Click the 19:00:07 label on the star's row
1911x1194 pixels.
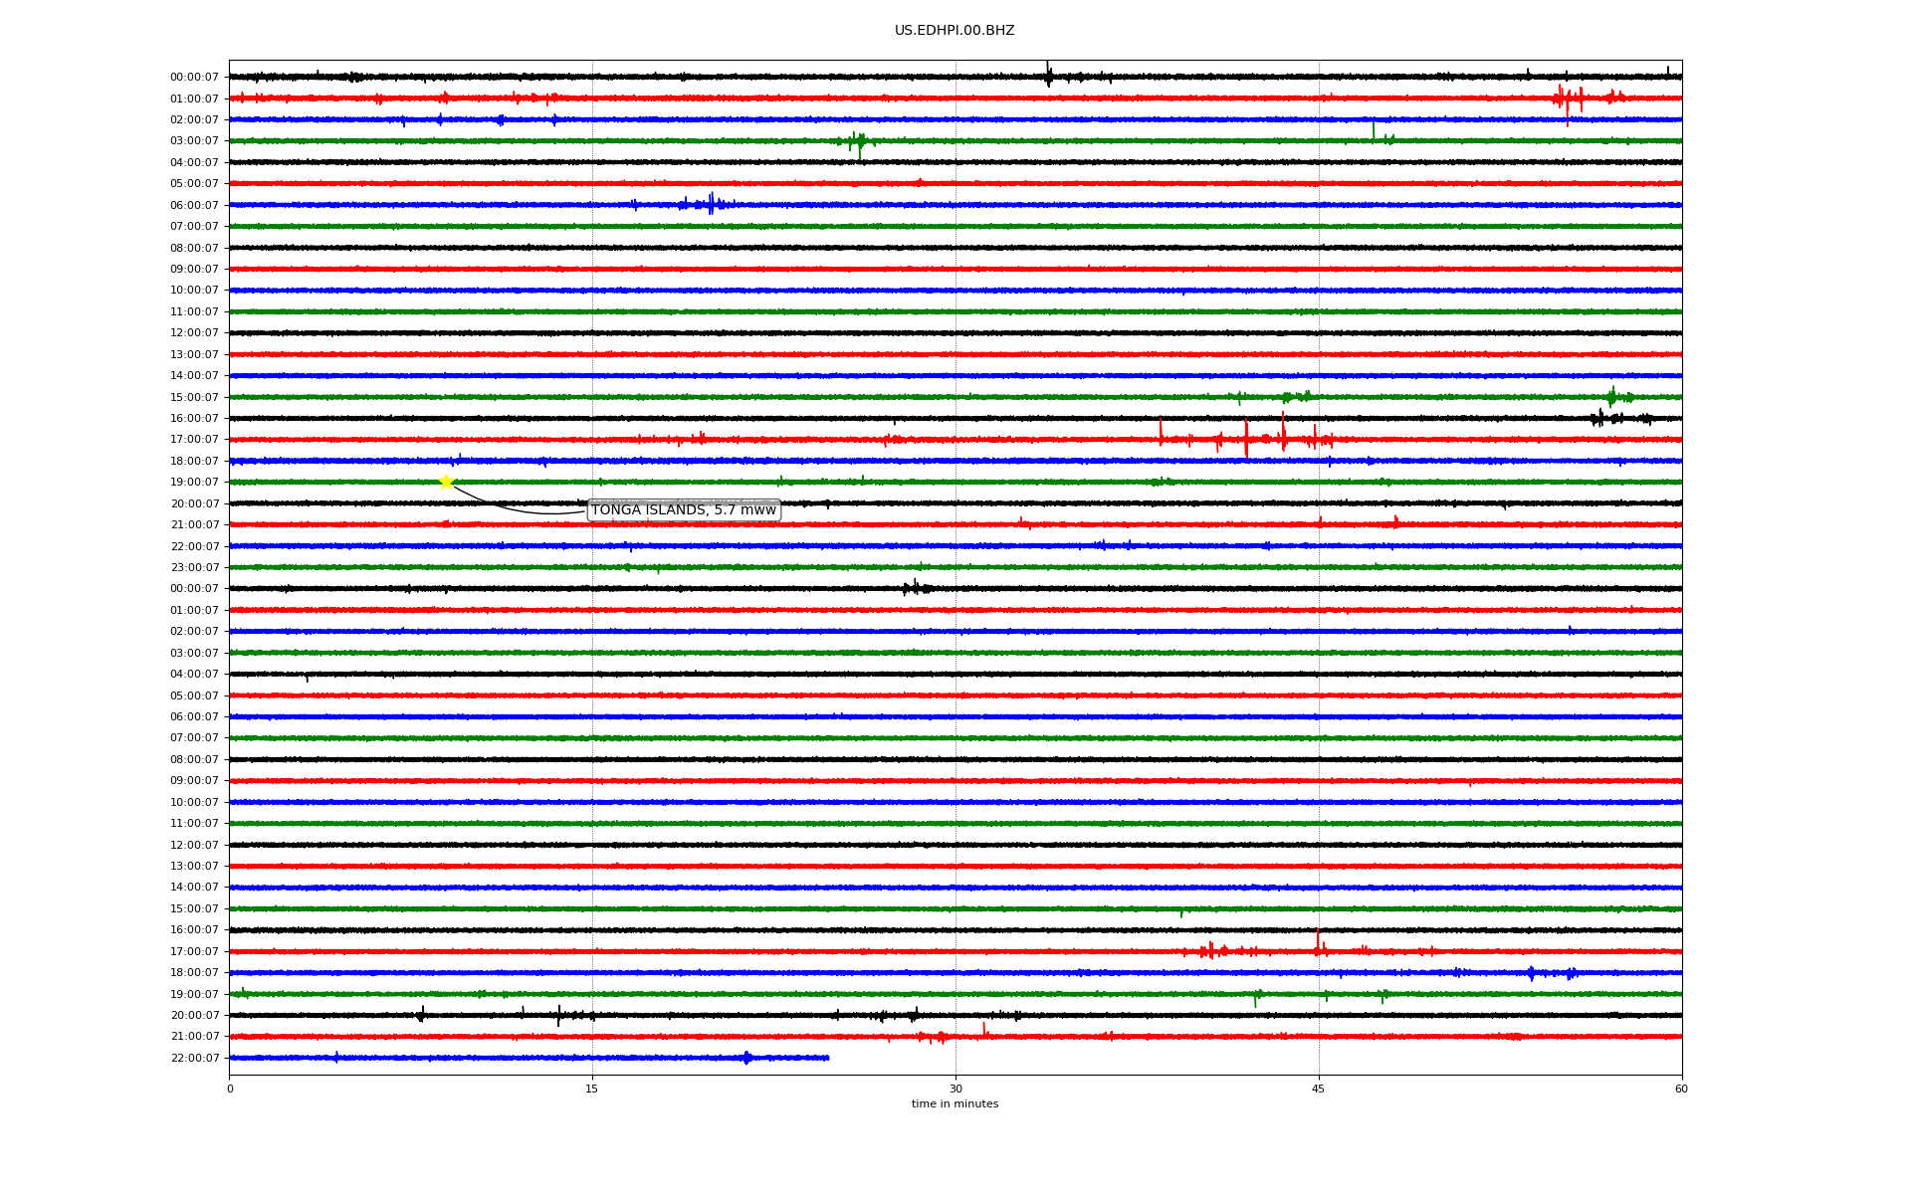(x=194, y=483)
